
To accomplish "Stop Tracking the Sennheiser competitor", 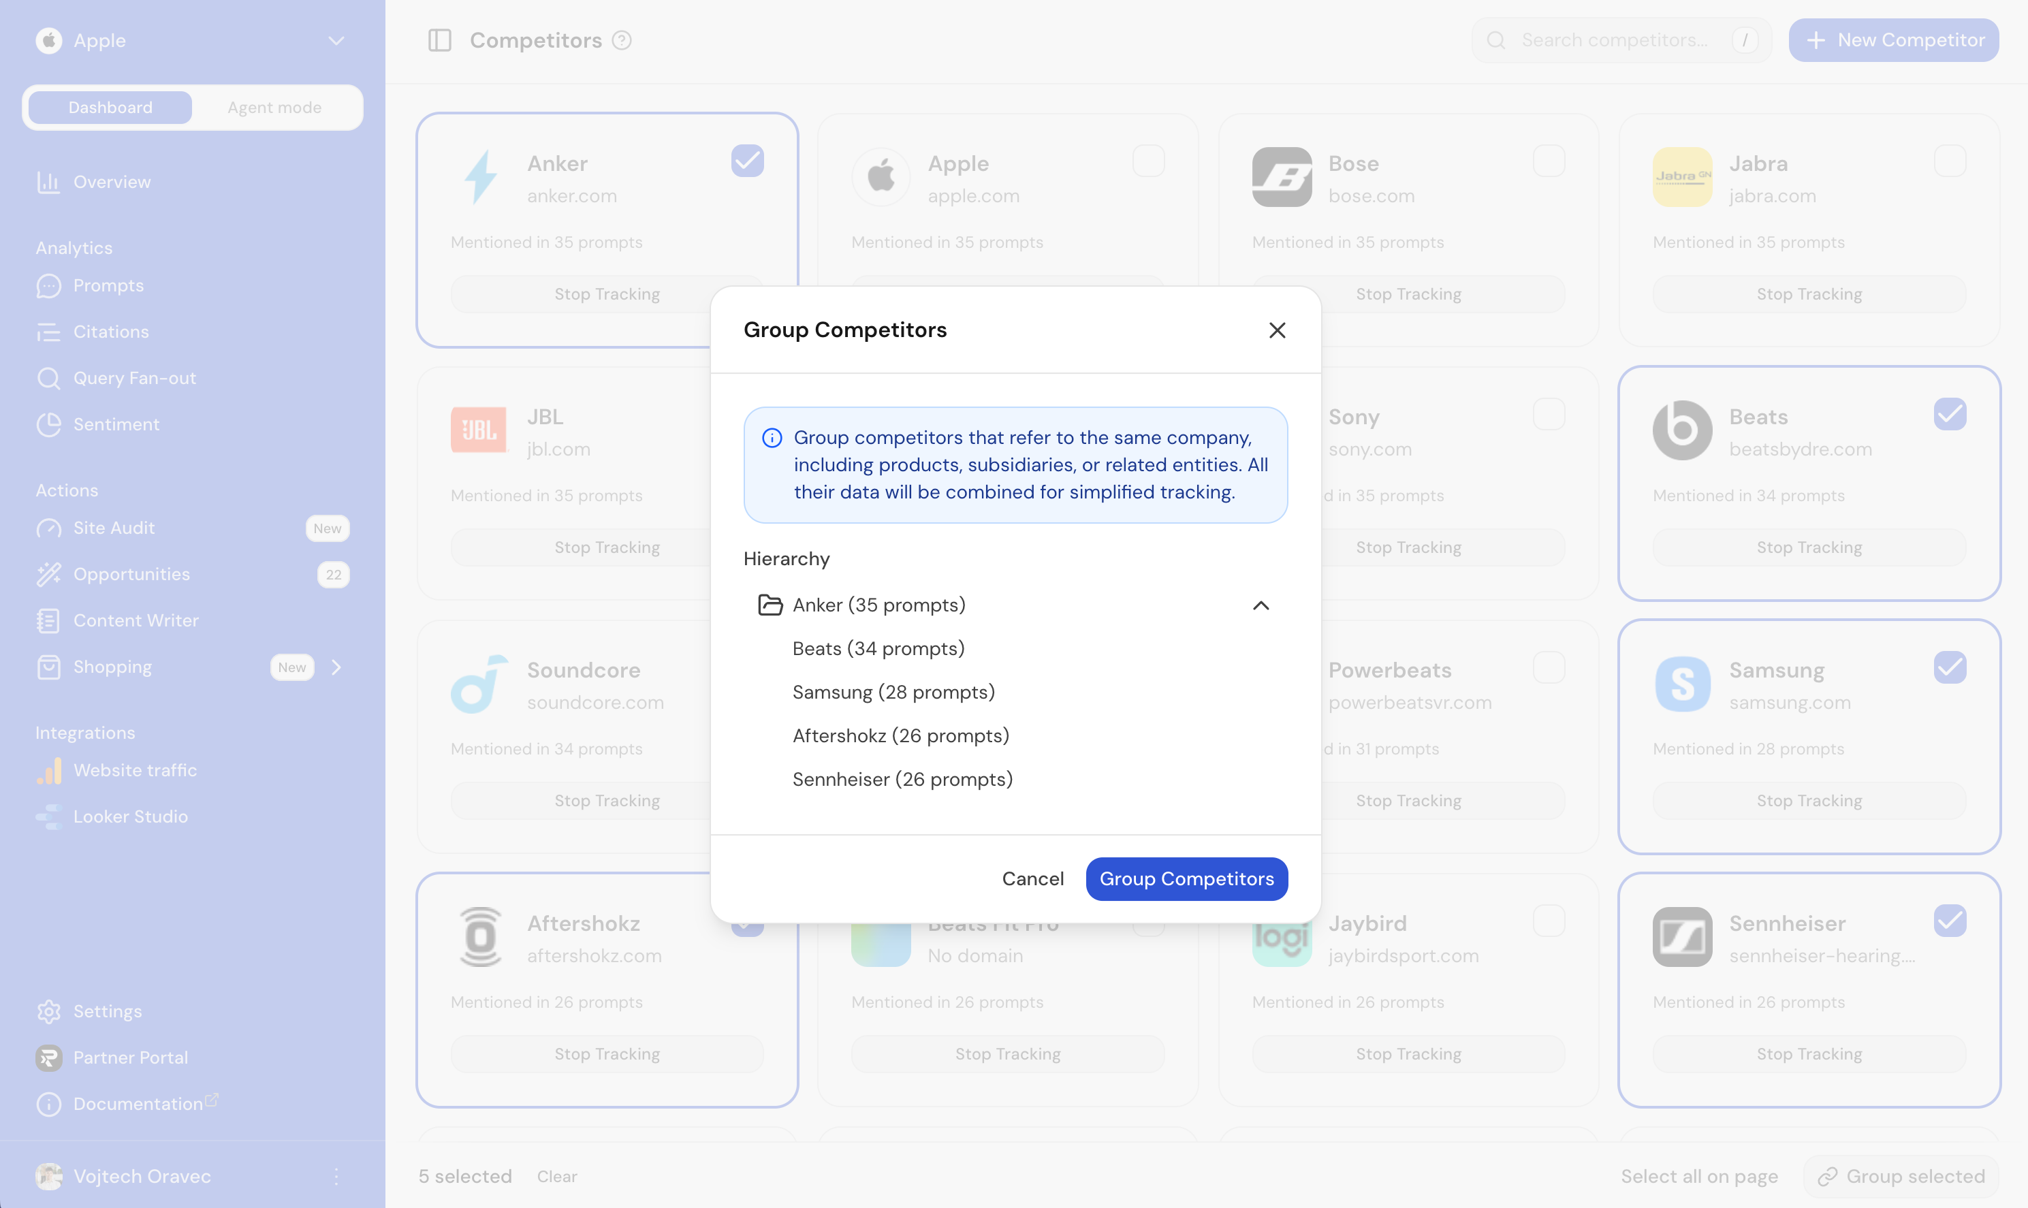I will 1809,1053.
